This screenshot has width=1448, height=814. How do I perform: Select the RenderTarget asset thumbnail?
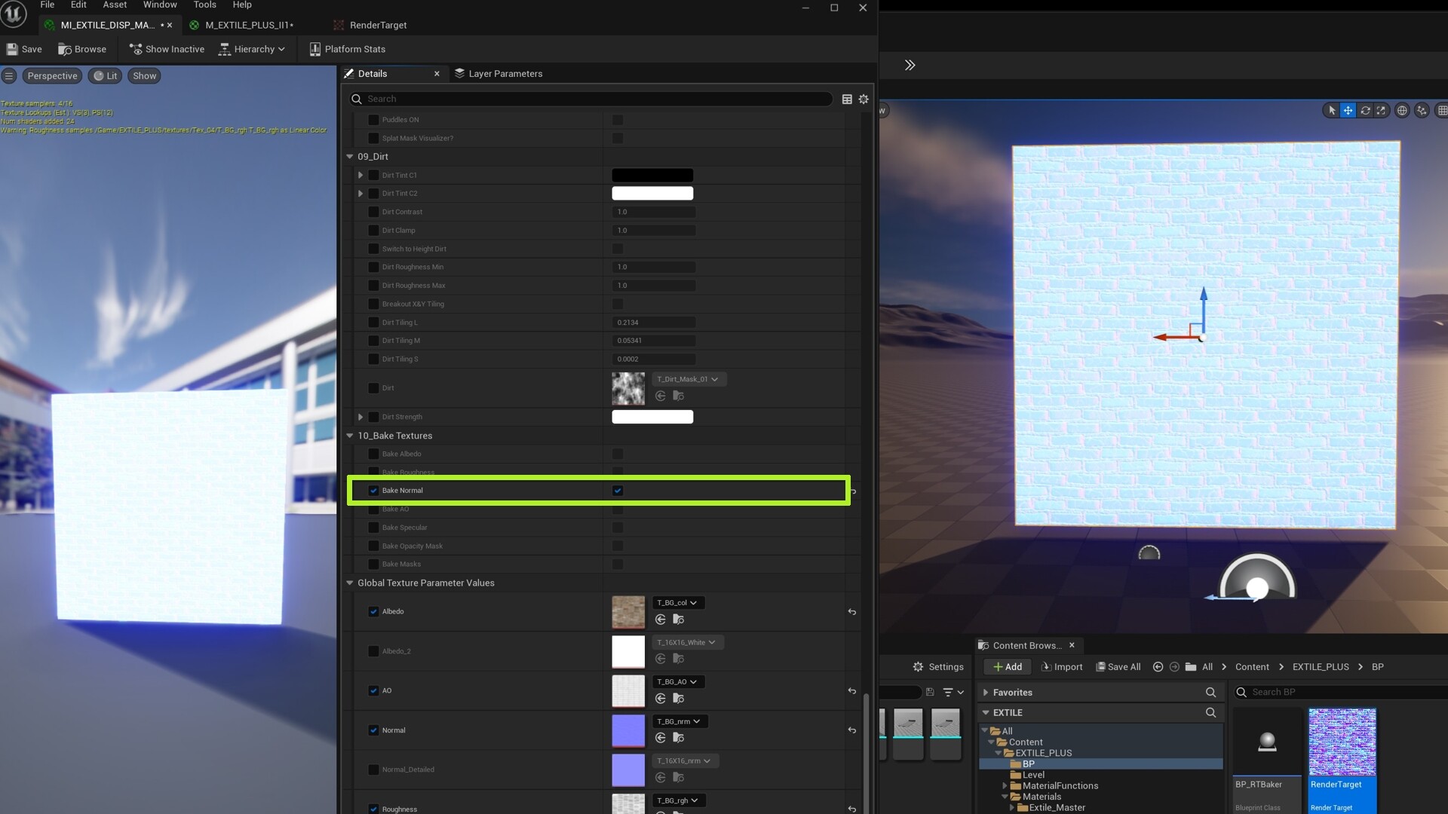click(1341, 741)
